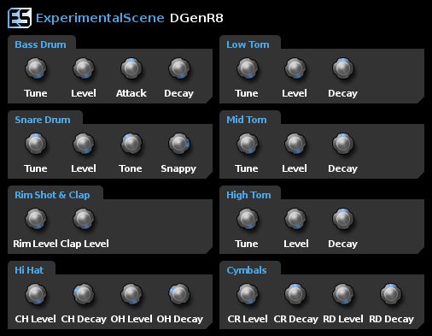The width and height of the screenshot is (432, 336).
Task: Click the Clap Level label
Action: coord(85,244)
